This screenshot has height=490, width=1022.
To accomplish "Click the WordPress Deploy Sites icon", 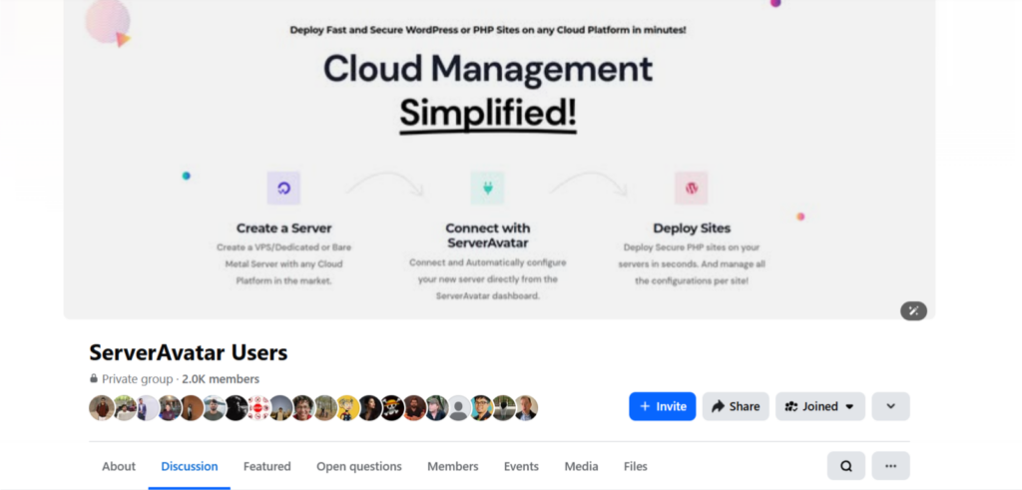I will click(x=692, y=189).
